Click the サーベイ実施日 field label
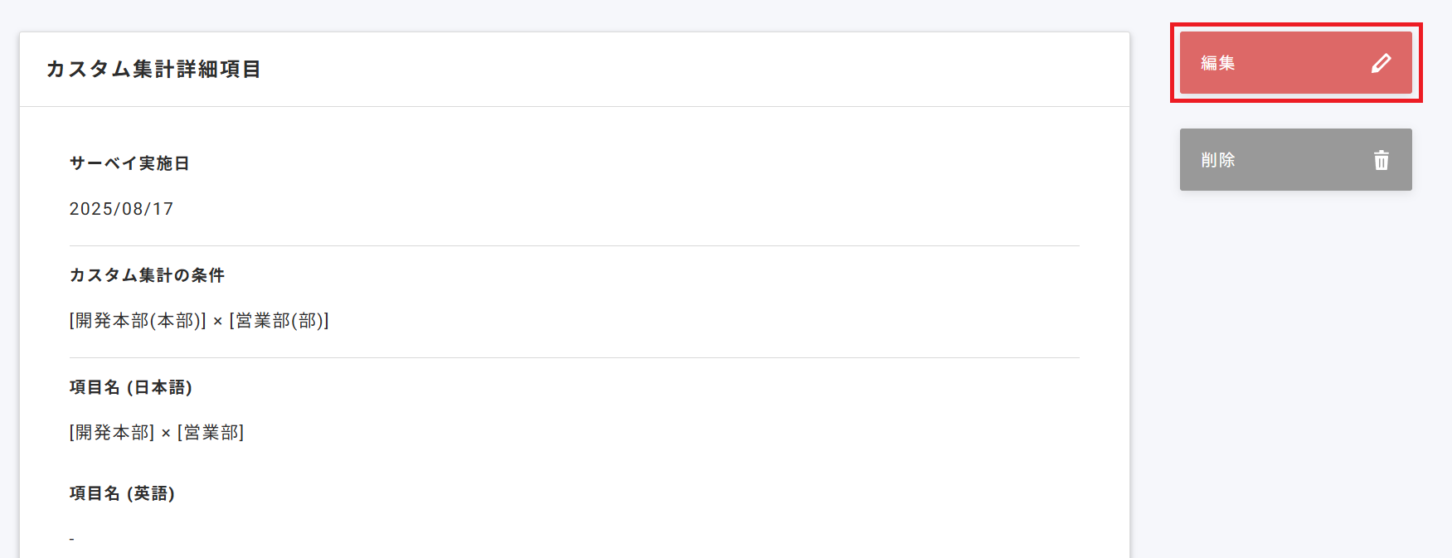Screen dimensions: 1452x558 (128, 163)
